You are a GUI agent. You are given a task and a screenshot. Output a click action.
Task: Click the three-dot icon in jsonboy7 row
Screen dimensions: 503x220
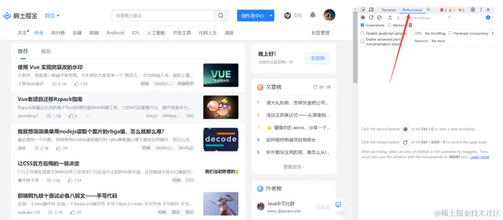point(87,116)
